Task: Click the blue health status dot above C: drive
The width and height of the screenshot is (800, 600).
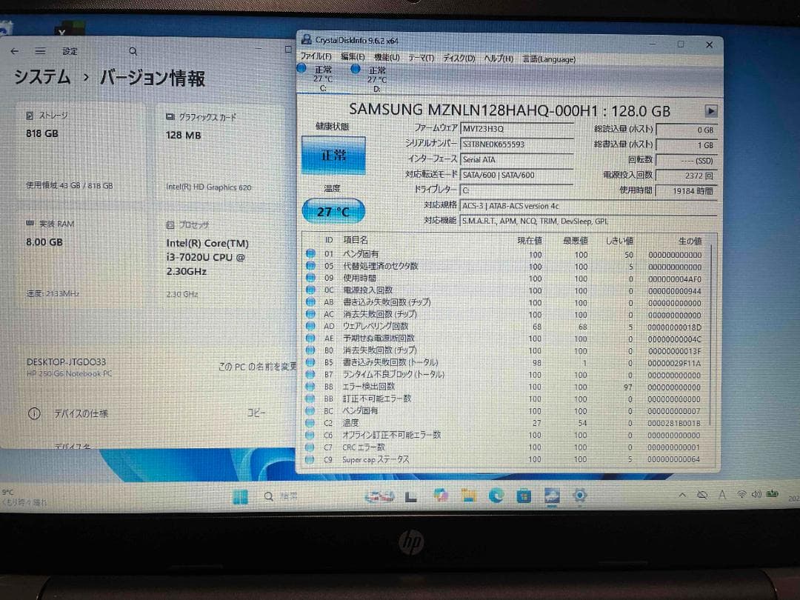Action: coord(302,68)
